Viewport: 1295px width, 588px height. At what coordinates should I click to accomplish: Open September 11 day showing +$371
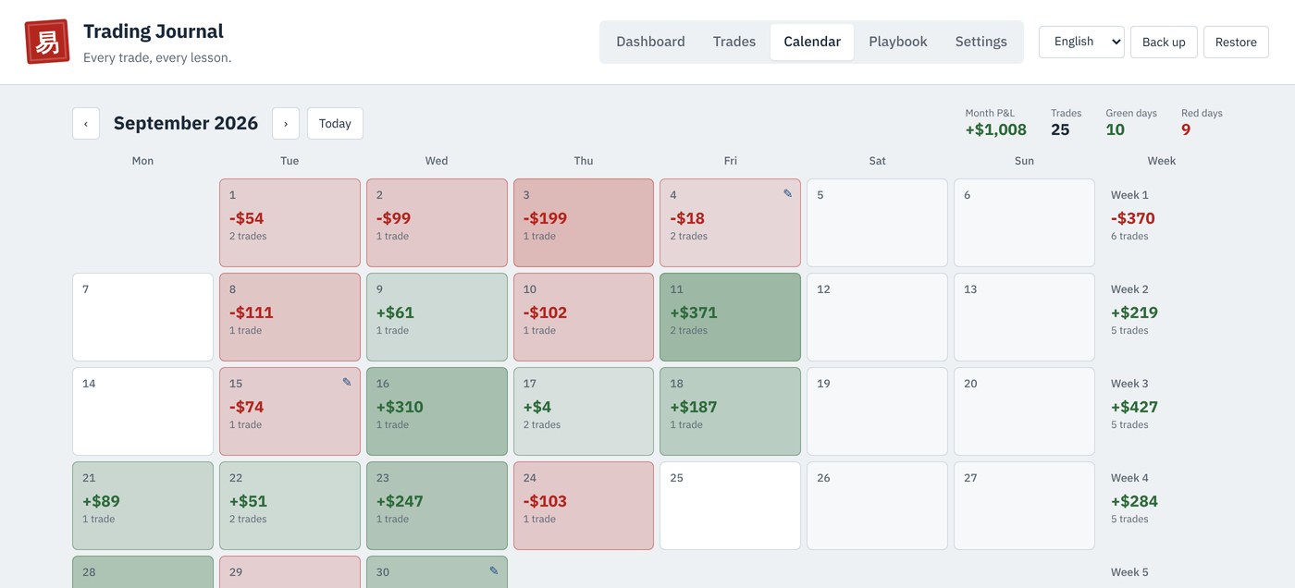coord(731,317)
